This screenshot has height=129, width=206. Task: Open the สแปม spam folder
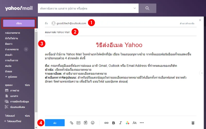8,66
